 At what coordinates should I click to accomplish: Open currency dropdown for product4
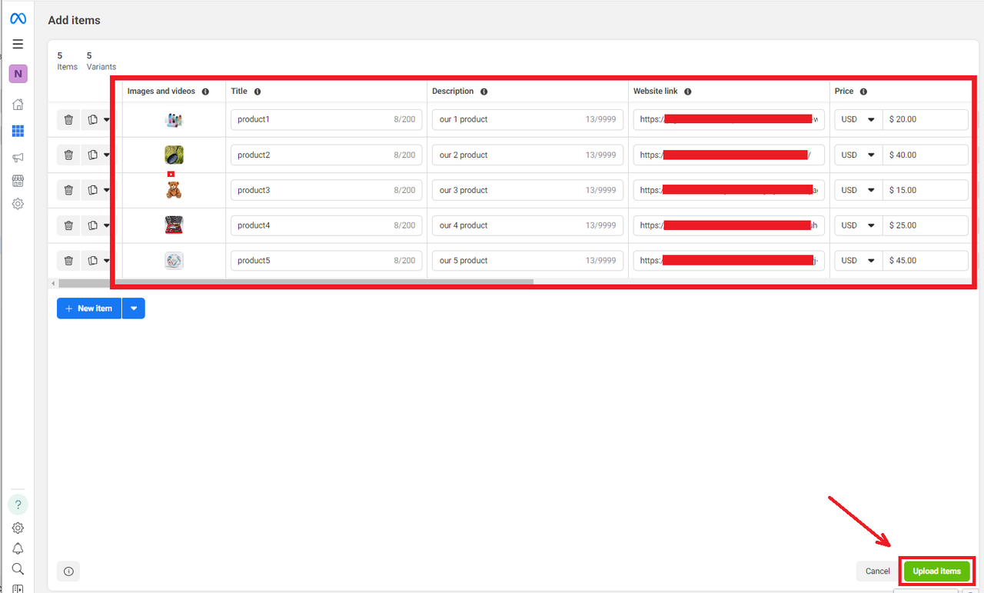coord(859,225)
